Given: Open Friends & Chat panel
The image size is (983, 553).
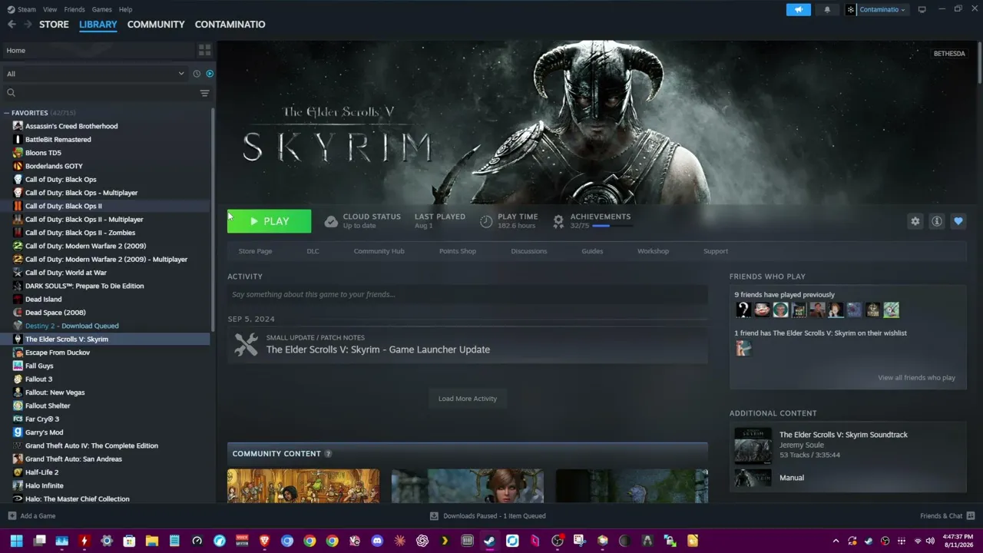Looking at the screenshot, I should tap(947, 516).
